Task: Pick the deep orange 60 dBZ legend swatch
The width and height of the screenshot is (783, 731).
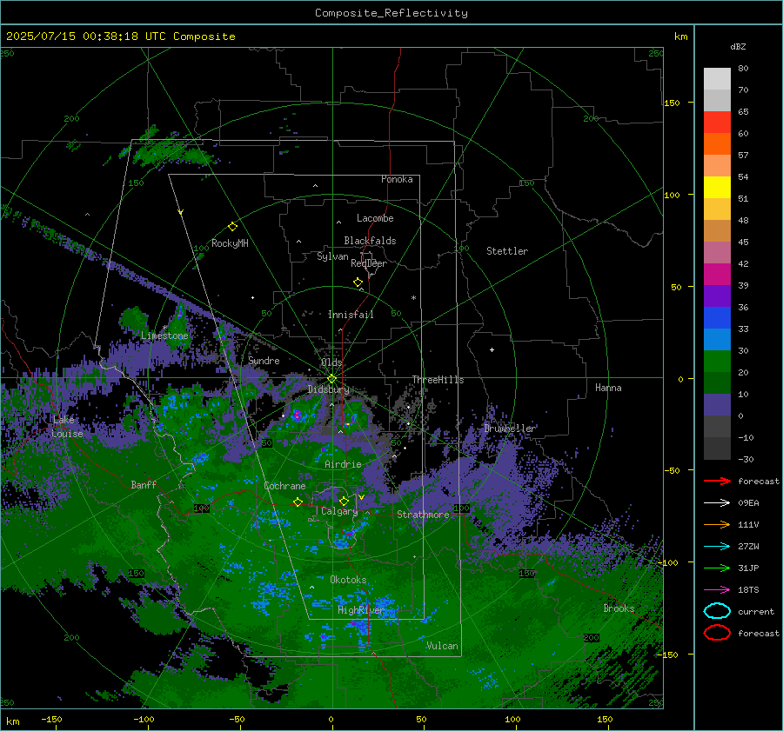Action: (x=717, y=143)
